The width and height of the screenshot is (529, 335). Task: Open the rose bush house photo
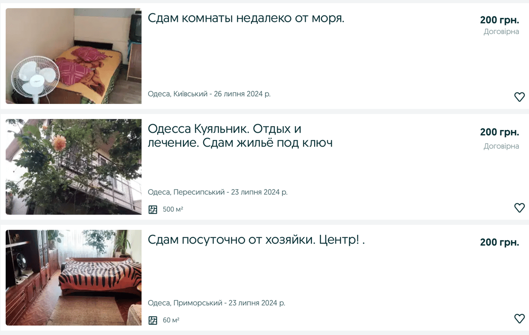pyautogui.click(x=74, y=167)
